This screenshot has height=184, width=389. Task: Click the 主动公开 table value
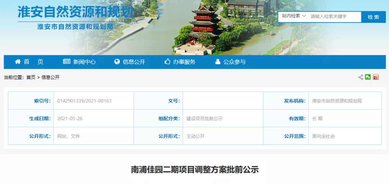pyautogui.click(x=196, y=136)
